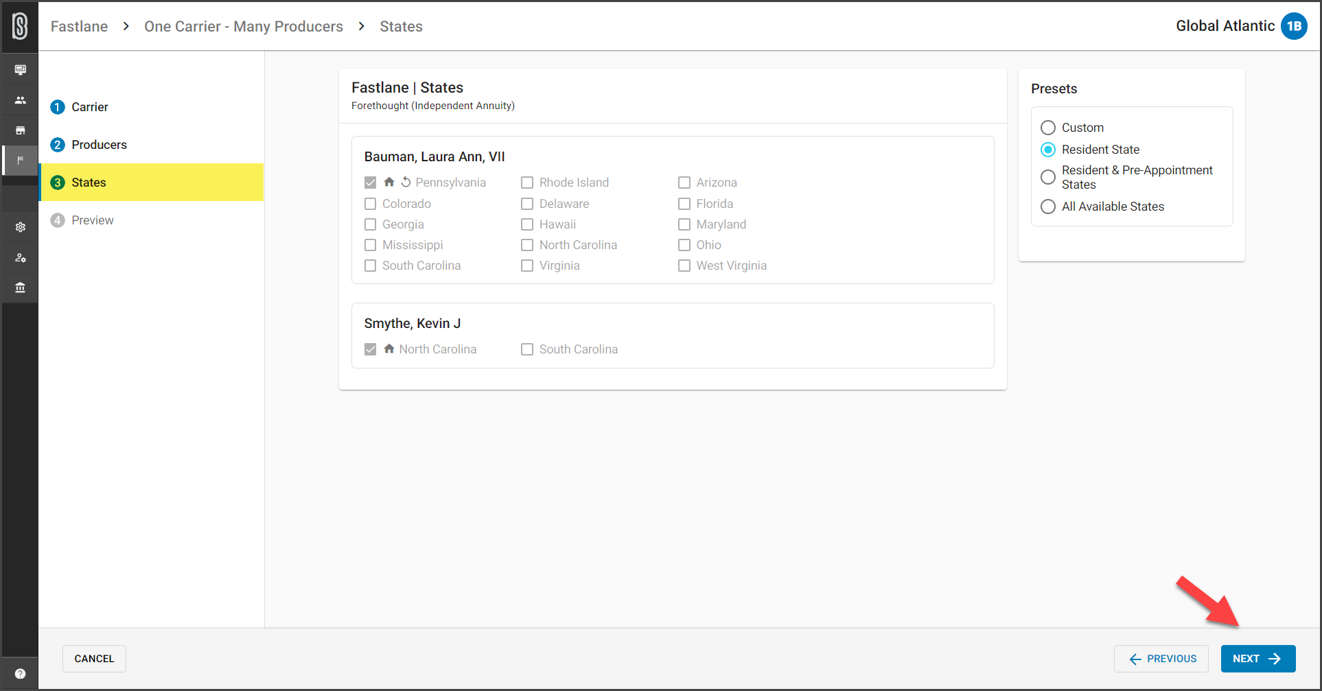1322x691 pixels.
Task: Go to the Carrier step
Action: tap(151, 107)
